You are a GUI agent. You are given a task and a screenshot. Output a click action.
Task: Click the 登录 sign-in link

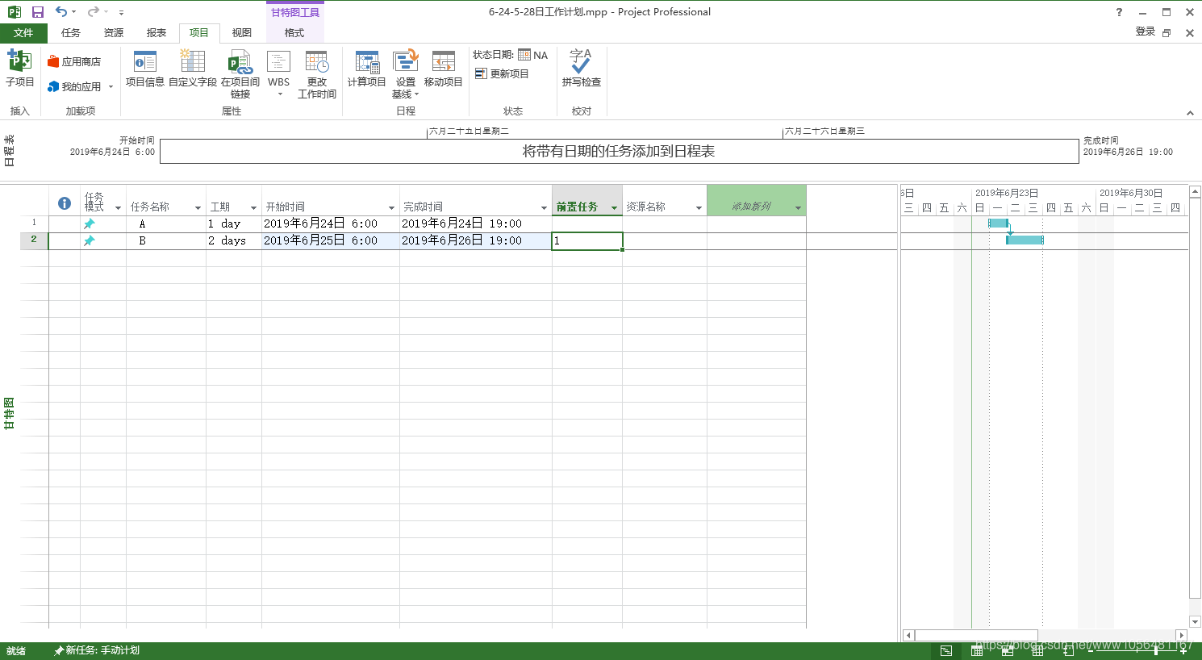click(x=1146, y=32)
